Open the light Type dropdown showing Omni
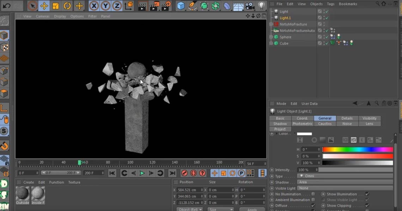Image resolution: width=402 pixels, height=211 pixels. point(345,176)
